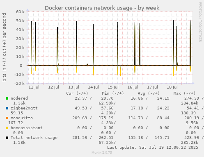Click nodered current value '22.37'
Viewport: 204px width, 157px height.
pyautogui.click(x=81, y=98)
